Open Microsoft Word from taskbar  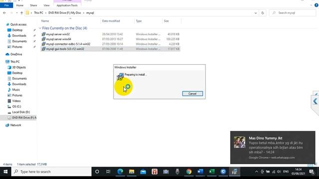(x=200, y=172)
